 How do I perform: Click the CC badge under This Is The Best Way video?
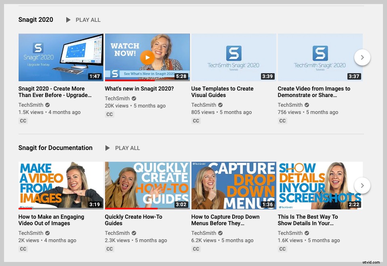pyautogui.click(x=282, y=249)
